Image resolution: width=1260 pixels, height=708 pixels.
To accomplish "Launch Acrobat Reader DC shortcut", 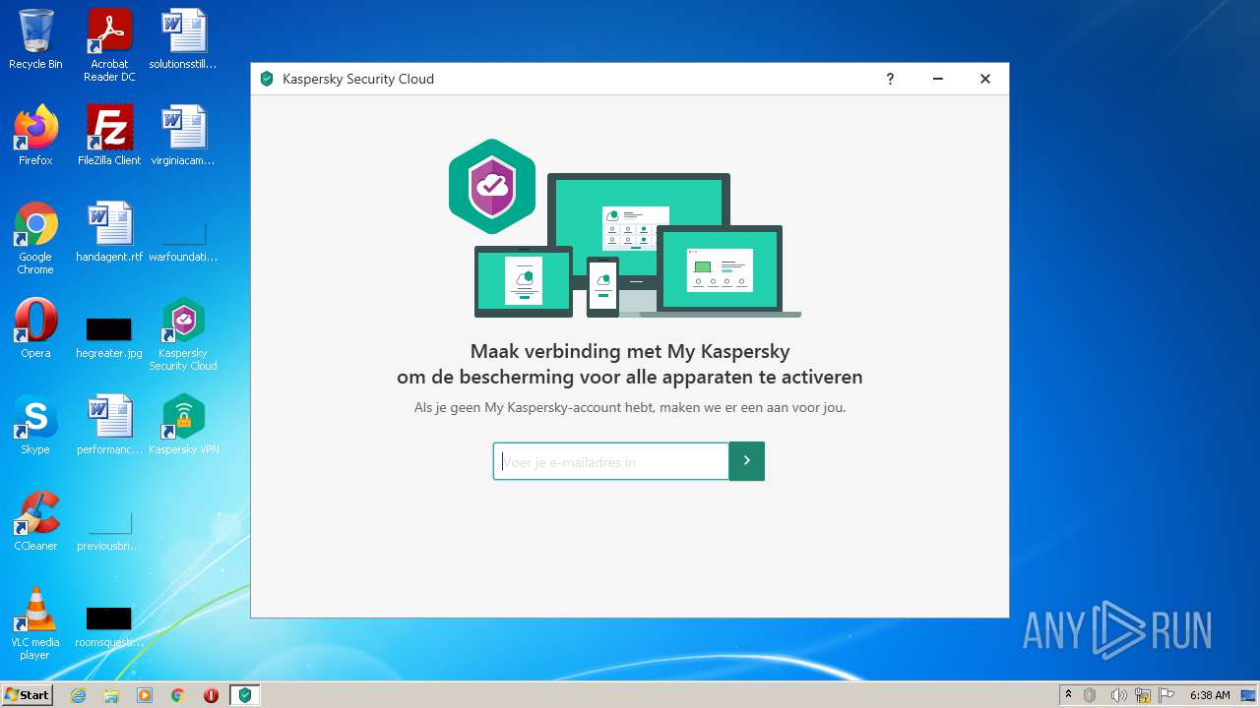I will (x=109, y=44).
